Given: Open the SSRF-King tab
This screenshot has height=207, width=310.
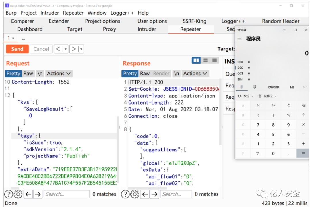Looking at the screenshot, I should click(194, 21).
